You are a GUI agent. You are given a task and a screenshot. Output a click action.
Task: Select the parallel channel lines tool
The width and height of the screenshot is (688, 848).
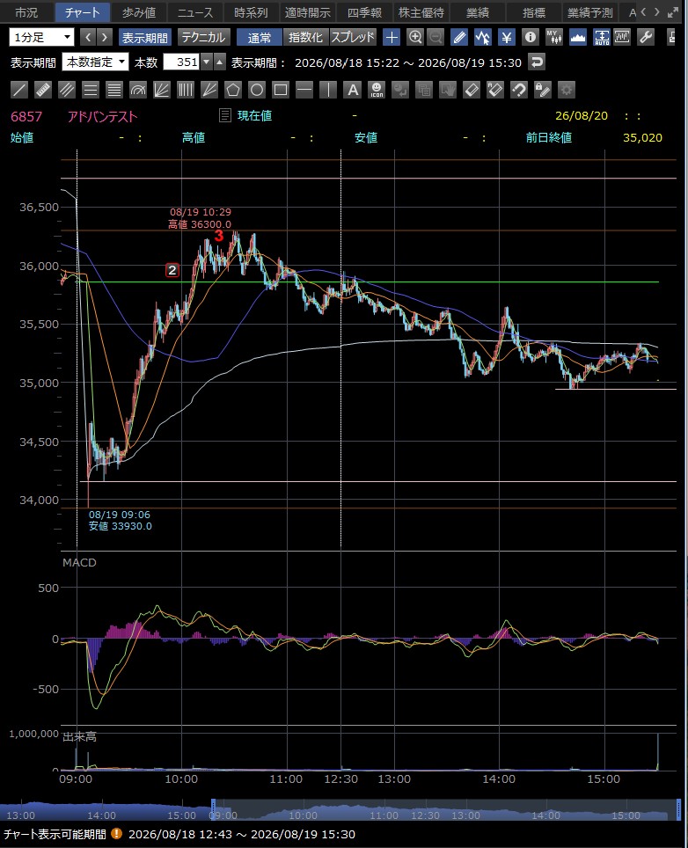click(67, 90)
